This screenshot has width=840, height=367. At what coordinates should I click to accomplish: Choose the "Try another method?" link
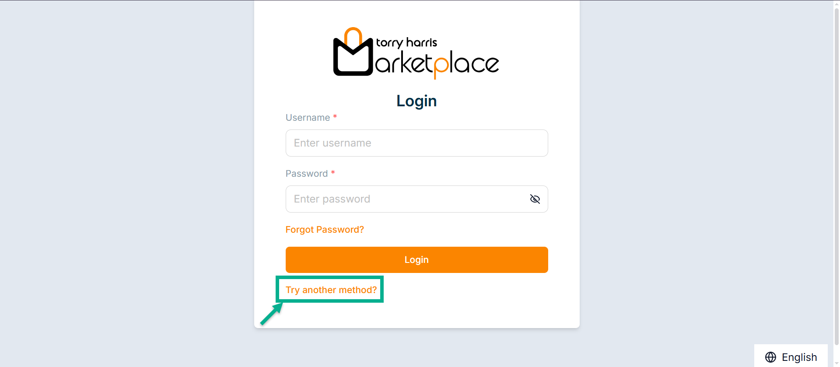pos(331,290)
